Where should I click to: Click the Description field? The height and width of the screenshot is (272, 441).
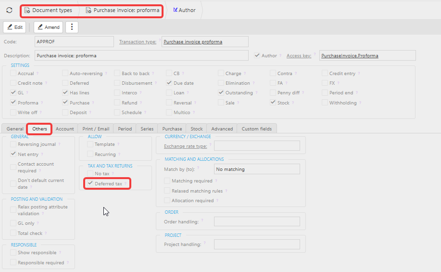[141, 56]
